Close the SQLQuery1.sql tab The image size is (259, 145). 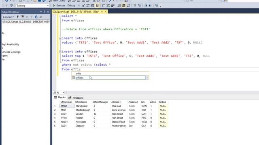click(x=106, y=12)
